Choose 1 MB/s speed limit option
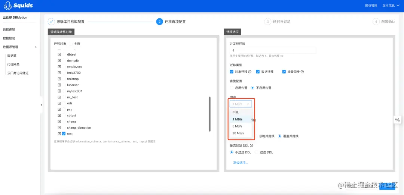This screenshot has height=195, width=404. point(241,119)
